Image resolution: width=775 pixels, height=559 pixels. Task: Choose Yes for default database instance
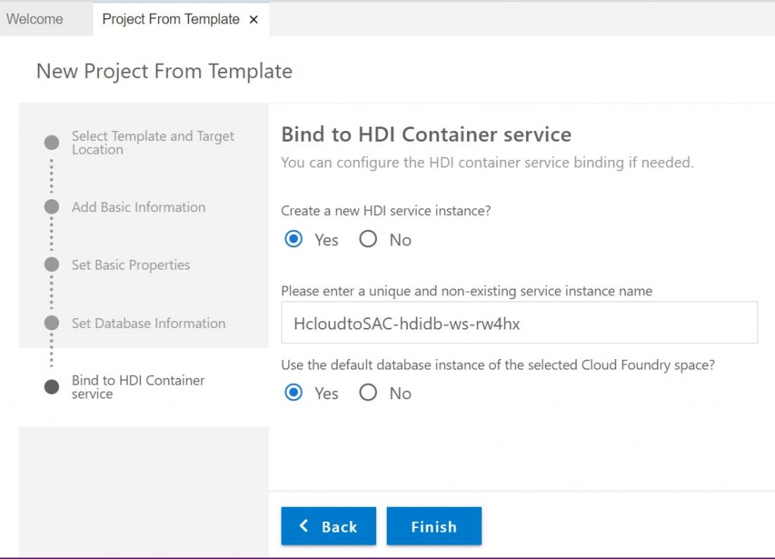click(x=294, y=393)
